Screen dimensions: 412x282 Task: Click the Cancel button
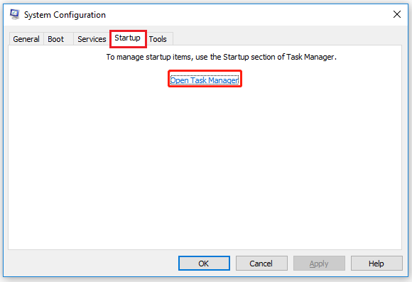tap(261, 264)
